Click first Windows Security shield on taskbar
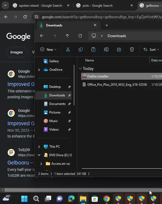Image resolution: width=162 pixels, height=204 pixels. point(118,199)
